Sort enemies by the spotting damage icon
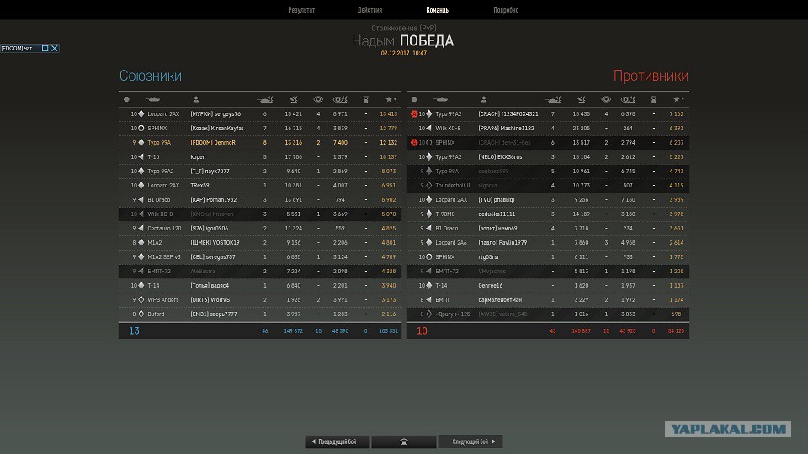The width and height of the screenshot is (808, 454). click(628, 99)
